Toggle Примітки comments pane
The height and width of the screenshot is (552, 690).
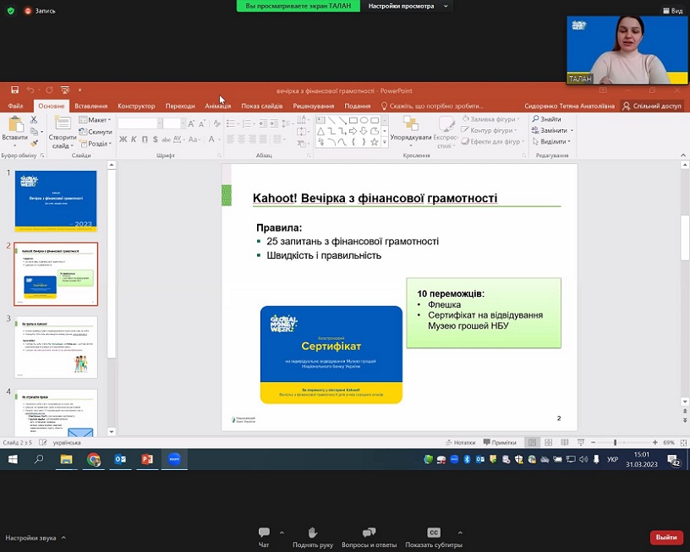[500, 442]
